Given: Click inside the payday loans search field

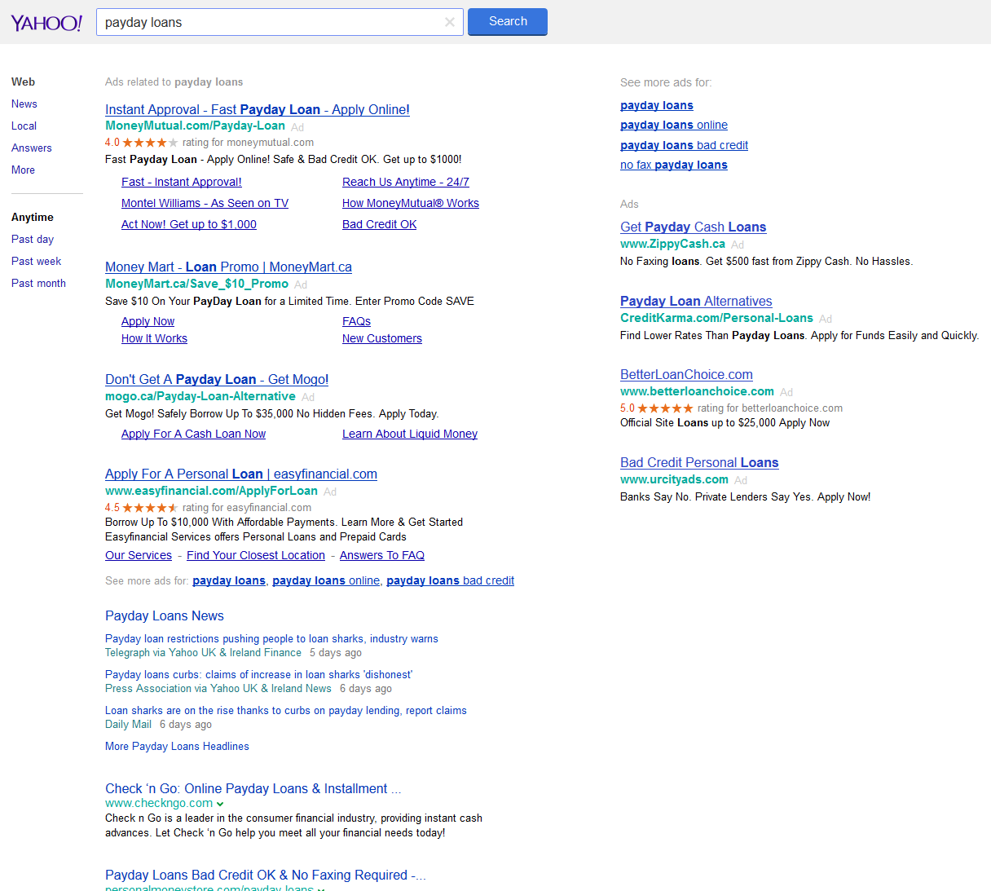Looking at the screenshot, I should click(x=269, y=22).
